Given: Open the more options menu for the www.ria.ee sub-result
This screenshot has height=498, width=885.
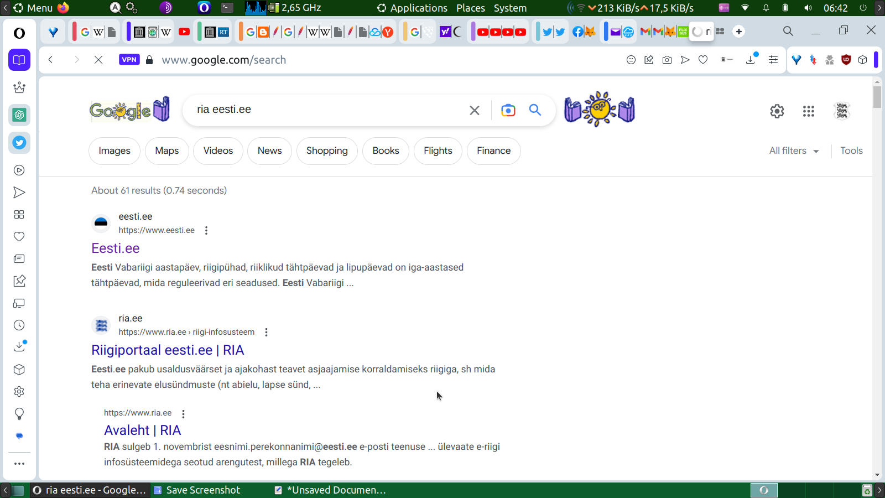Looking at the screenshot, I should 183,413.
